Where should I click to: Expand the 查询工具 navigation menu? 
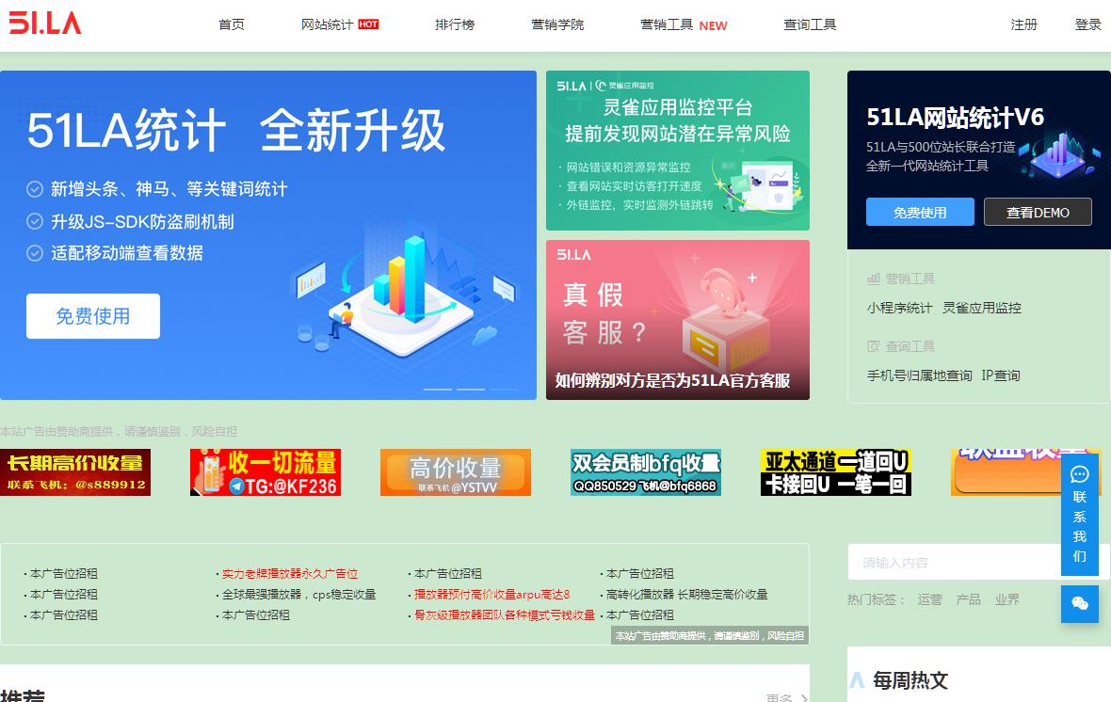click(x=810, y=24)
